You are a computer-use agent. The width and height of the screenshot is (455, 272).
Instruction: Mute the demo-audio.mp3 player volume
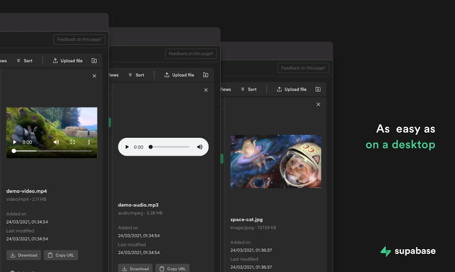click(x=200, y=147)
